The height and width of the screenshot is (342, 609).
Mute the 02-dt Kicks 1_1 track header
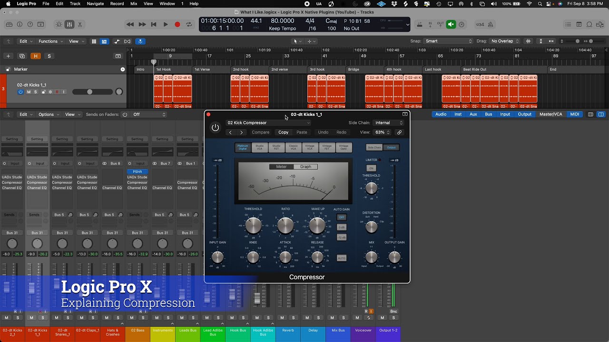29,92
